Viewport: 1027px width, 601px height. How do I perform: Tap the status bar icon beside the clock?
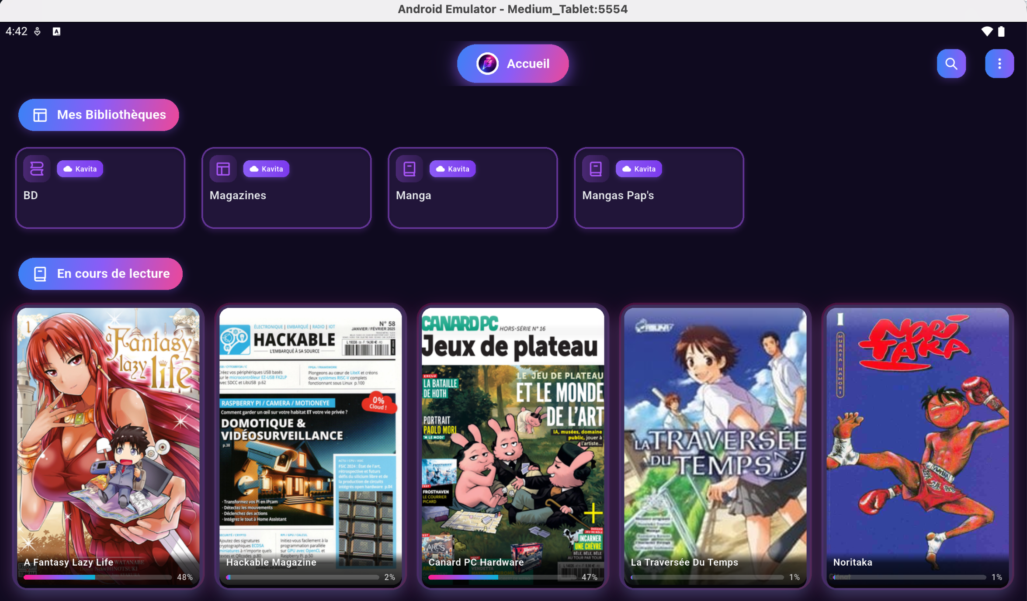pos(38,31)
